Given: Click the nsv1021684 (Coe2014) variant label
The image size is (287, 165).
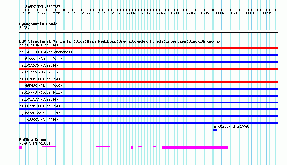Looking at the screenshot, I should [x=39, y=45].
